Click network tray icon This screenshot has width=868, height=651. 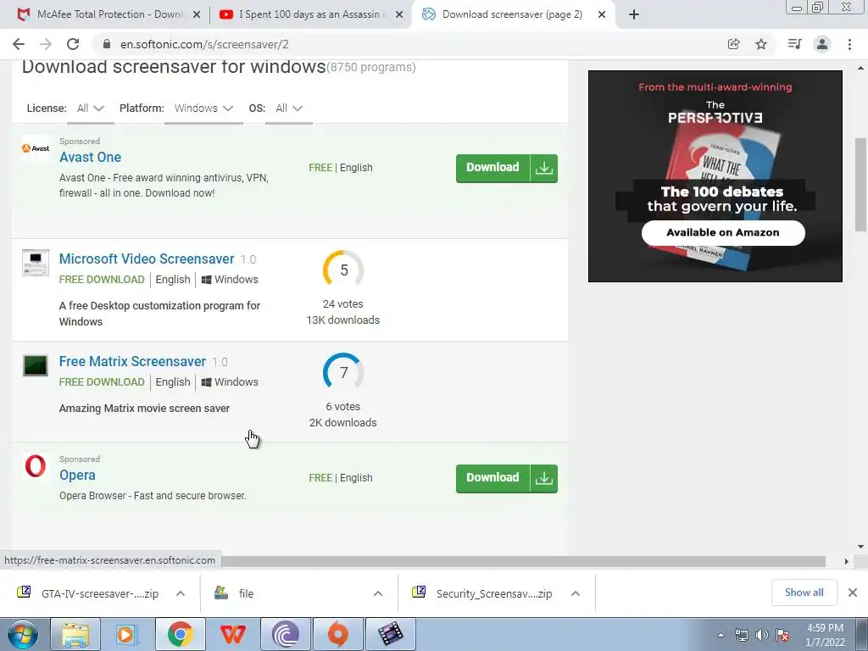click(x=741, y=635)
